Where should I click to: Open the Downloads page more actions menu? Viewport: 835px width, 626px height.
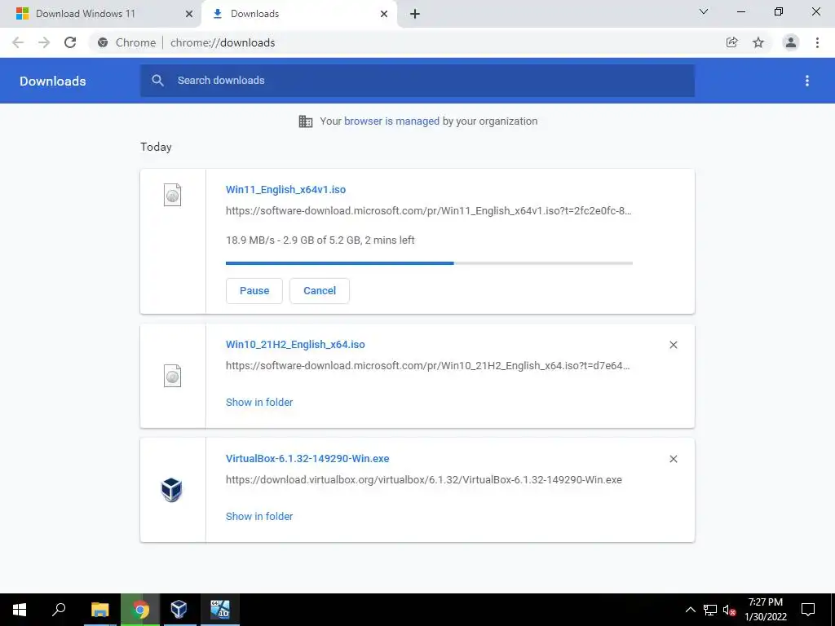[807, 81]
